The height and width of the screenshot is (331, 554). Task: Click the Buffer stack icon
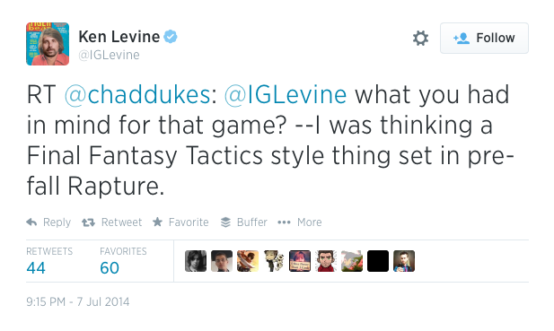coord(225,222)
